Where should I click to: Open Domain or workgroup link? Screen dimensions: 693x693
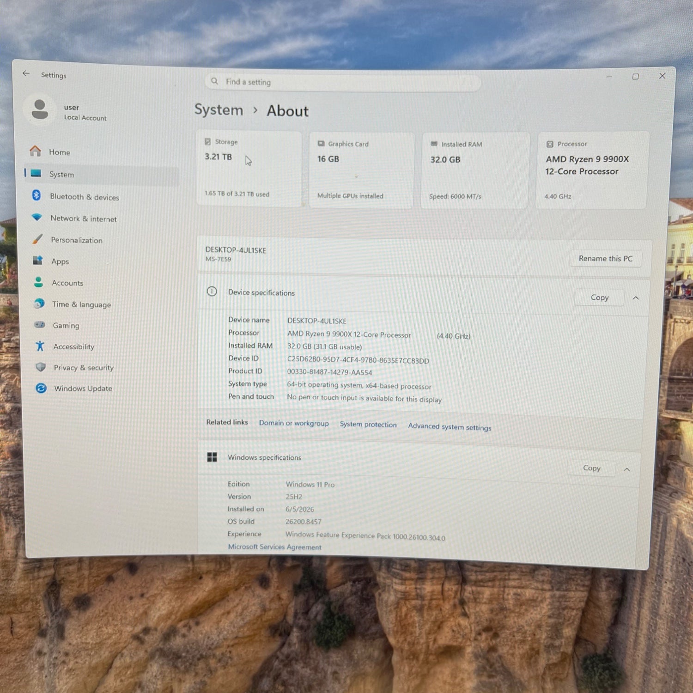[294, 423]
